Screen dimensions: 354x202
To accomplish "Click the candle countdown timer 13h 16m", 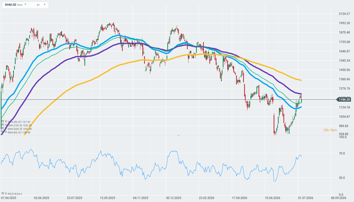I will tap(330, 130).
